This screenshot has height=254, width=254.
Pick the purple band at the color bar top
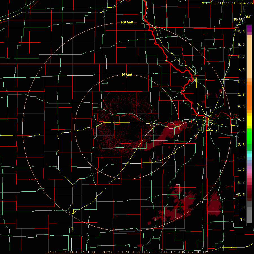(249, 28)
